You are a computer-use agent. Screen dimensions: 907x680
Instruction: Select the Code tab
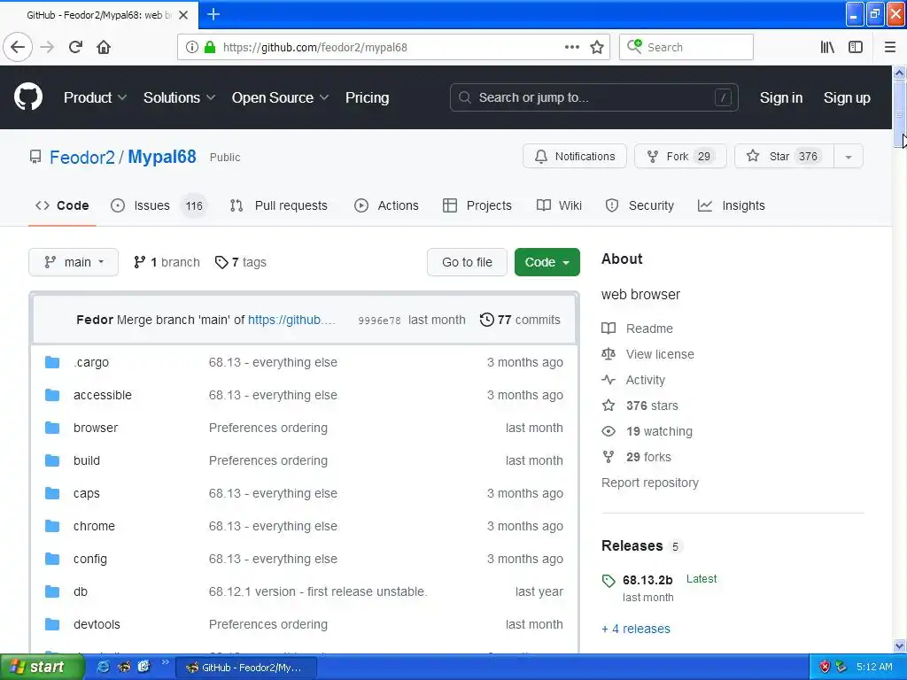tap(62, 205)
